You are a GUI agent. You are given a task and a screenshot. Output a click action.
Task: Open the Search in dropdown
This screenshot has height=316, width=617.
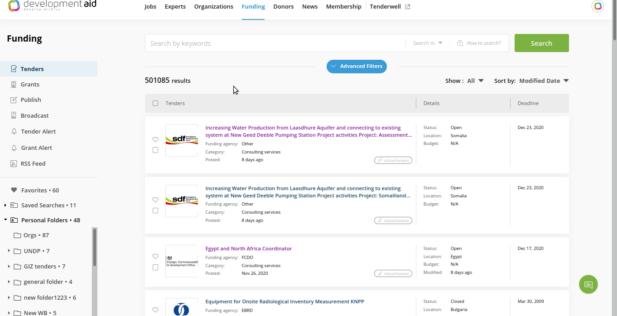point(428,43)
